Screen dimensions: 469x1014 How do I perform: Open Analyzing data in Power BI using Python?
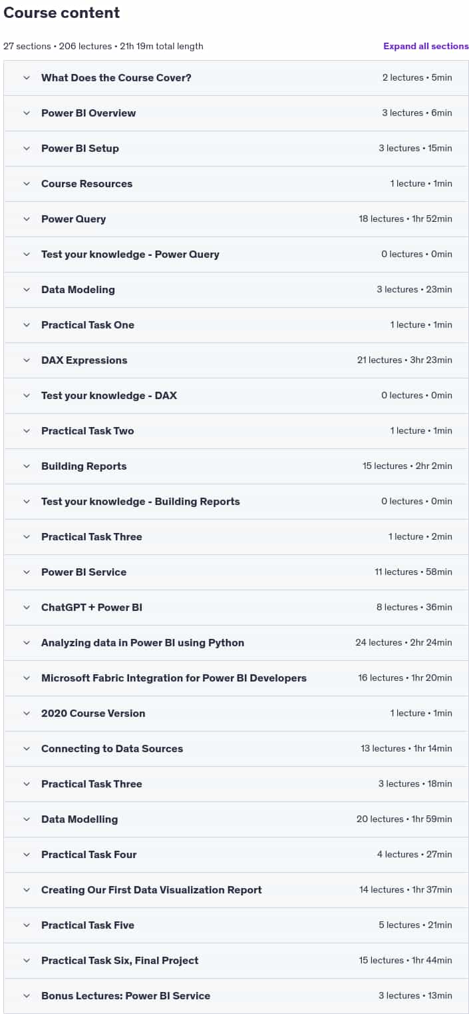236,643
